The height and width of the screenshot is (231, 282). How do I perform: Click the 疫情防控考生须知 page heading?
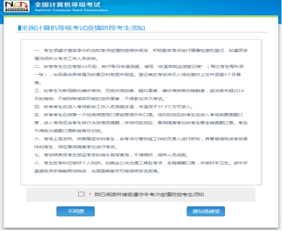pyautogui.click(x=83, y=28)
